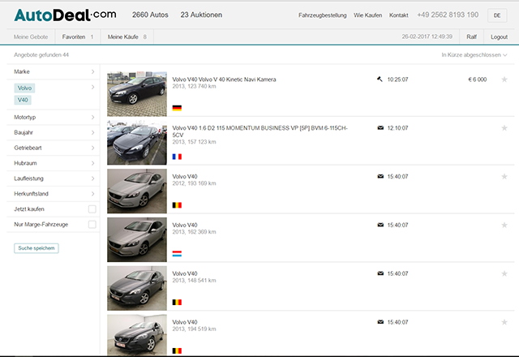This screenshot has width=519, height=357.
Task: Favorite the Volvo V 40 Kinetic Navi Kamera listing star
Action: (504, 80)
